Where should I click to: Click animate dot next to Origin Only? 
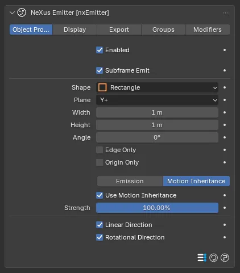pyautogui.click(x=225, y=162)
